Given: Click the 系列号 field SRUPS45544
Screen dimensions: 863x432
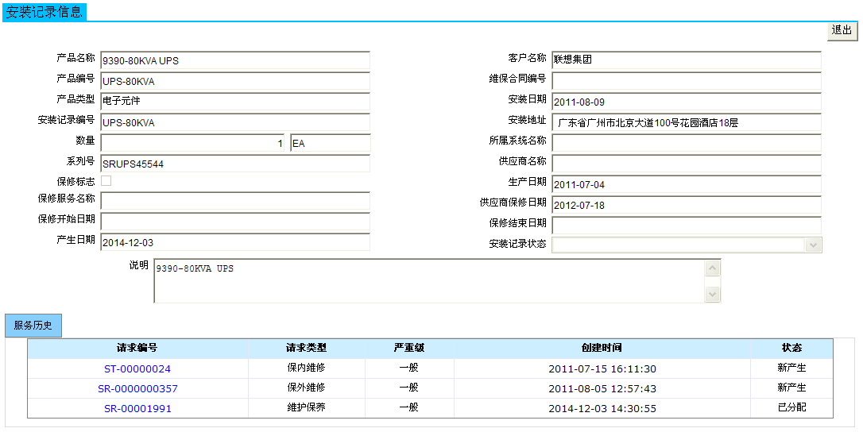Looking at the screenshot, I should click(235, 164).
